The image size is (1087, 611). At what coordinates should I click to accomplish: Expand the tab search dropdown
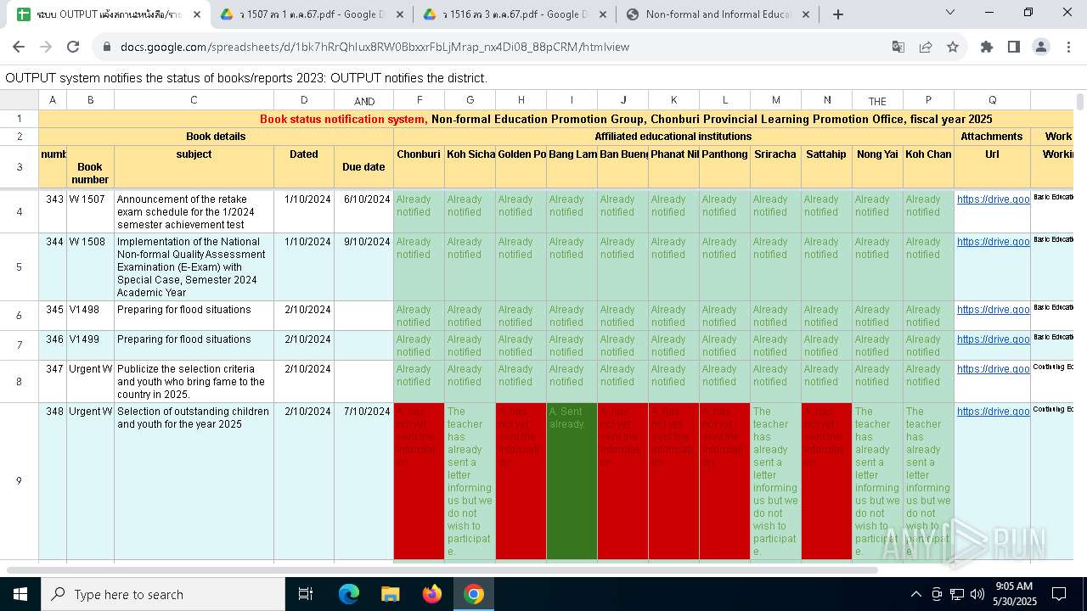(950, 12)
